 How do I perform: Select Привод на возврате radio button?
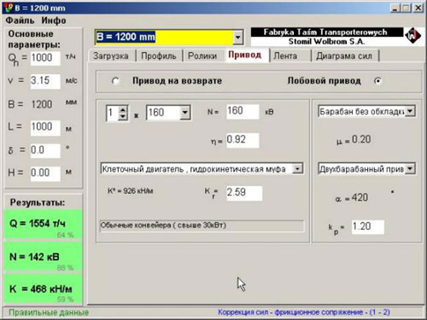coord(115,81)
